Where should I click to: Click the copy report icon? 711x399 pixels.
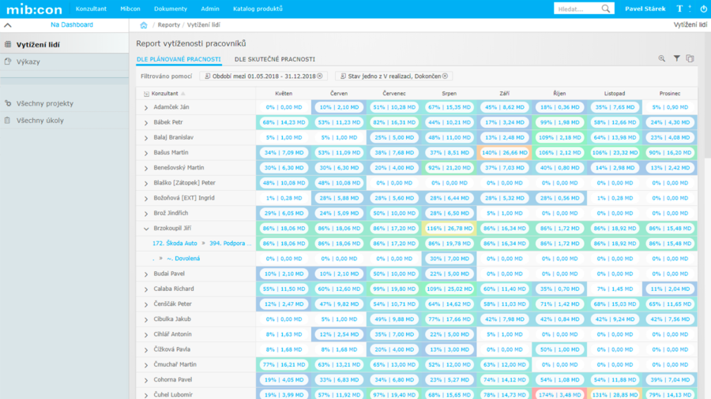690,58
